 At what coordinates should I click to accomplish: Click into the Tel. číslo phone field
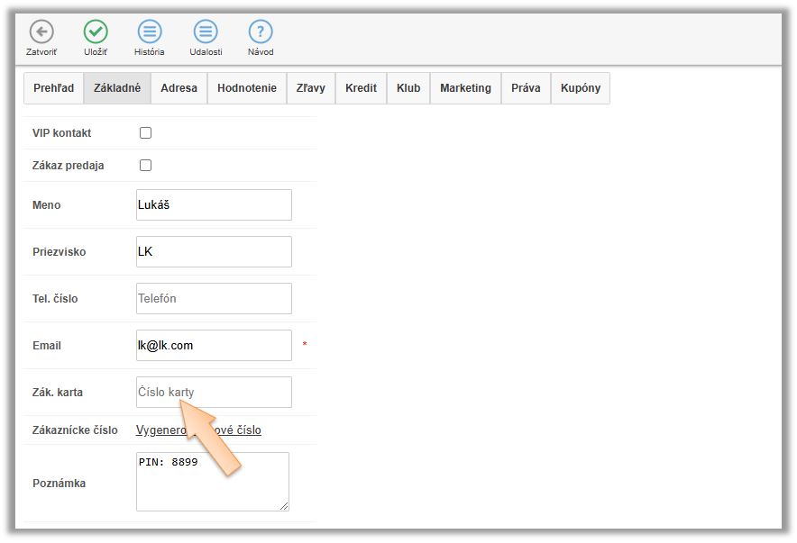(x=214, y=299)
